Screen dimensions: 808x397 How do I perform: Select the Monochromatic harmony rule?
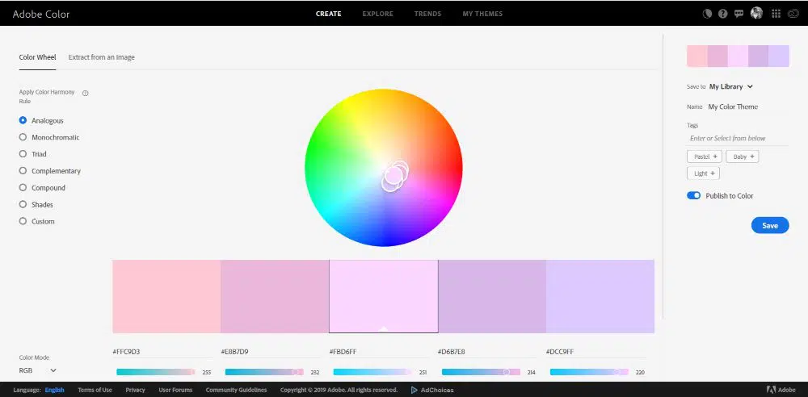[23, 137]
